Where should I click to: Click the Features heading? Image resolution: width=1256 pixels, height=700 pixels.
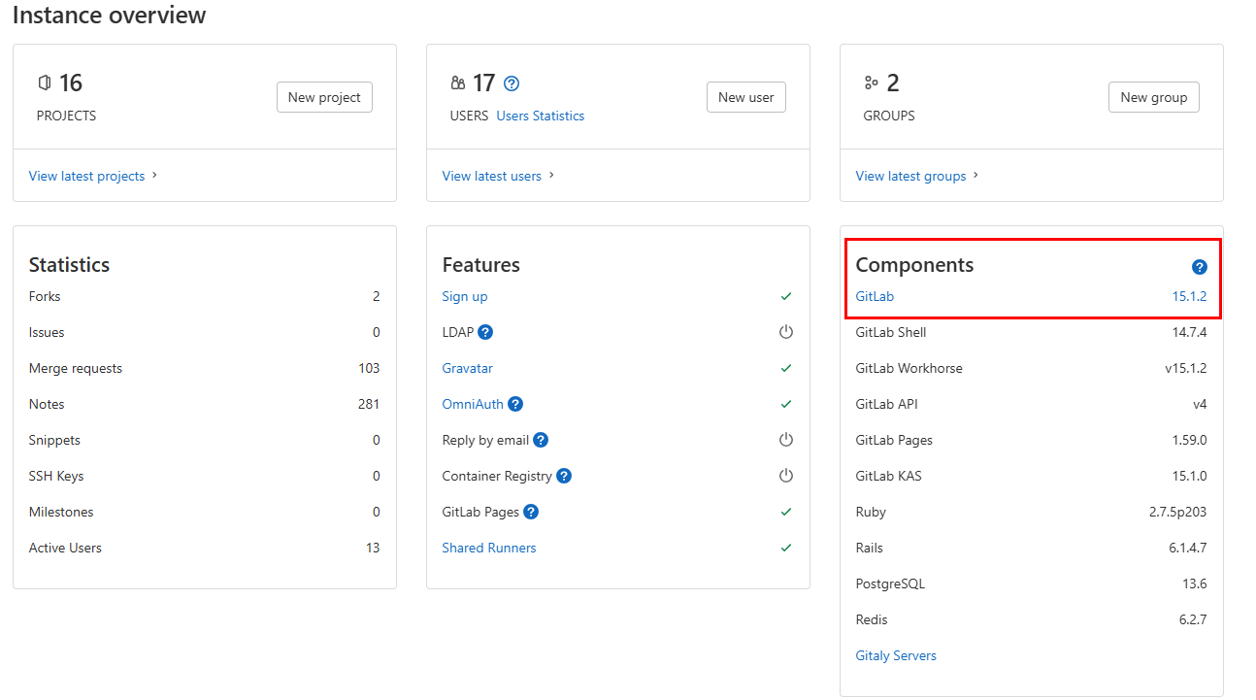coord(481,265)
